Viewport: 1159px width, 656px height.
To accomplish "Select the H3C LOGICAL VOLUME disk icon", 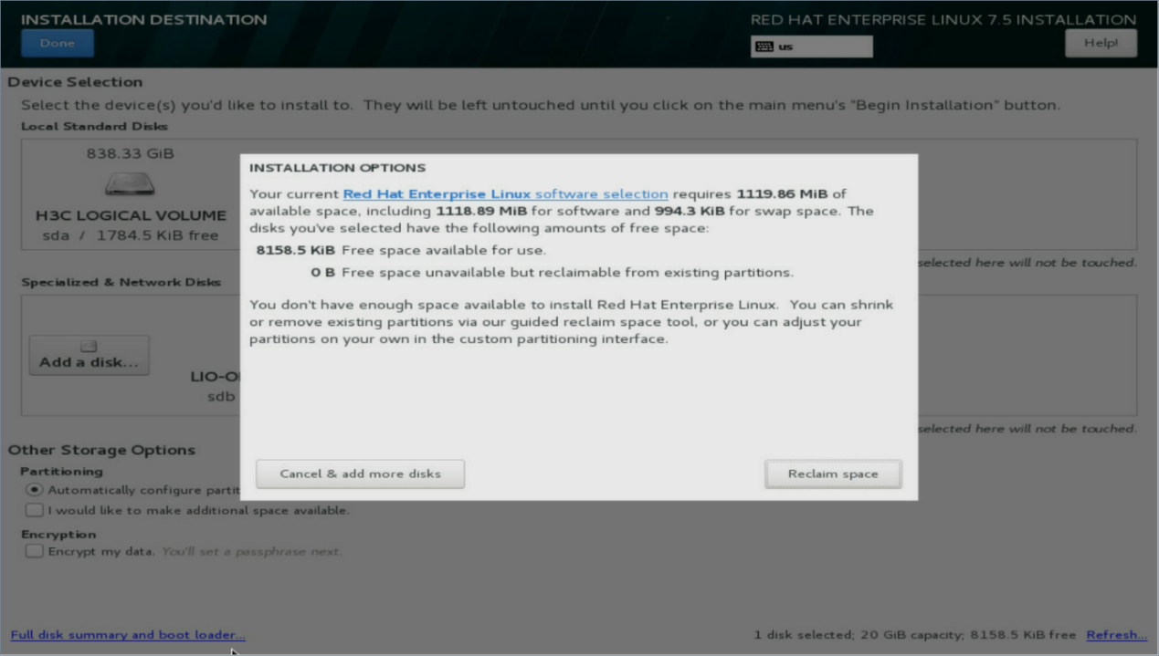I will [x=130, y=185].
